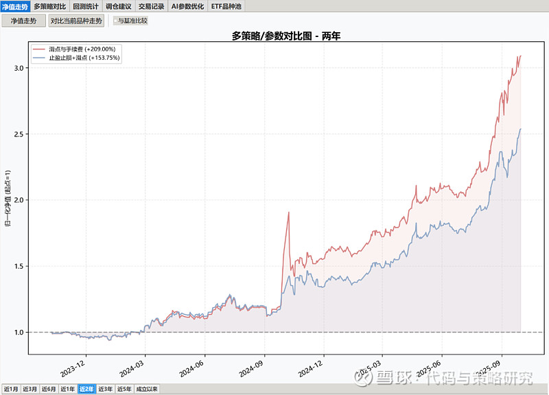Click the 2023-12 x-axis label

coord(73,369)
